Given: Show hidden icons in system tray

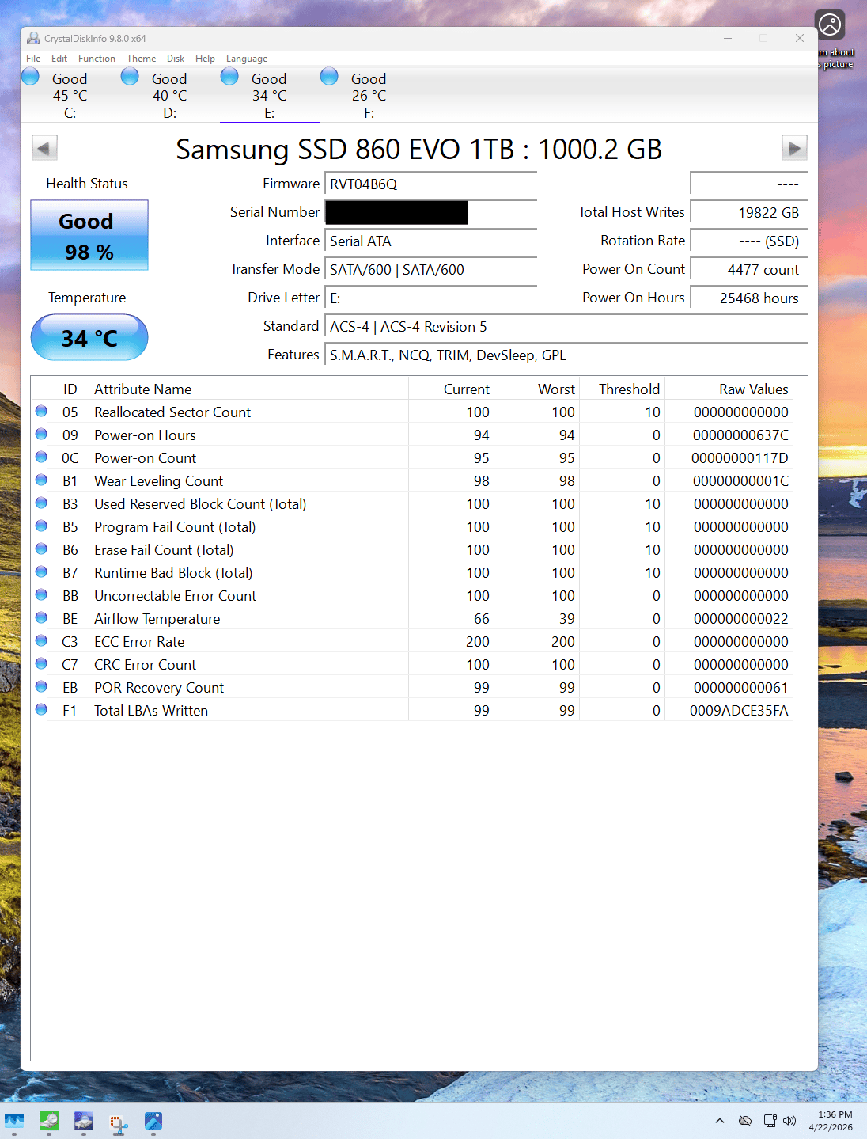Looking at the screenshot, I should coord(719,1121).
